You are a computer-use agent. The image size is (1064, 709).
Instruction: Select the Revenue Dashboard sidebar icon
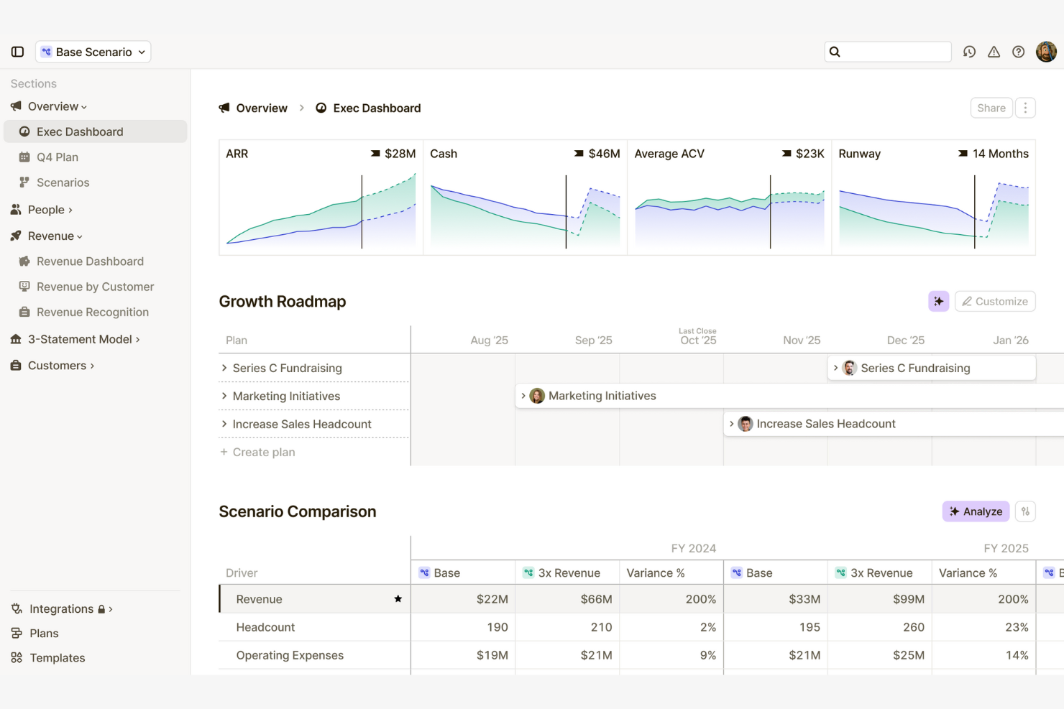pyautogui.click(x=24, y=261)
